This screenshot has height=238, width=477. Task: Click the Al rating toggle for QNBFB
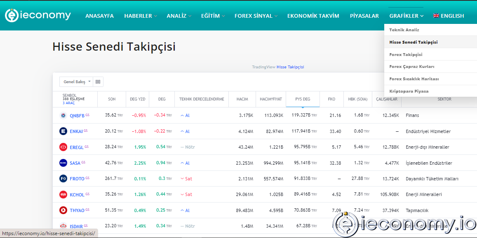click(186, 115)
